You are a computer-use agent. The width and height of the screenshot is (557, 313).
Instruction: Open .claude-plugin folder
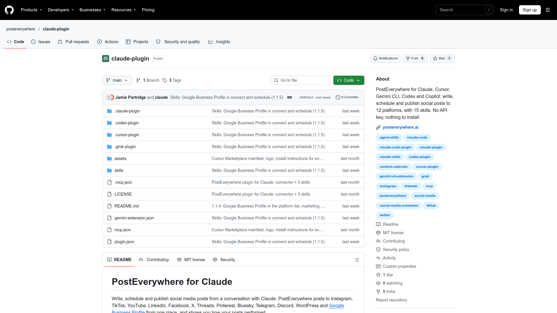pos(127,111)
